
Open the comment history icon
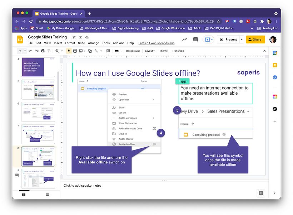tap(195, 39)
